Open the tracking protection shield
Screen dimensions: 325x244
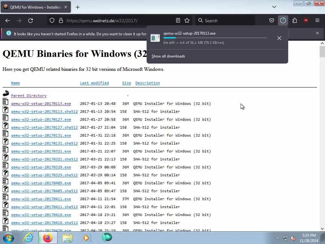[52, 20]
